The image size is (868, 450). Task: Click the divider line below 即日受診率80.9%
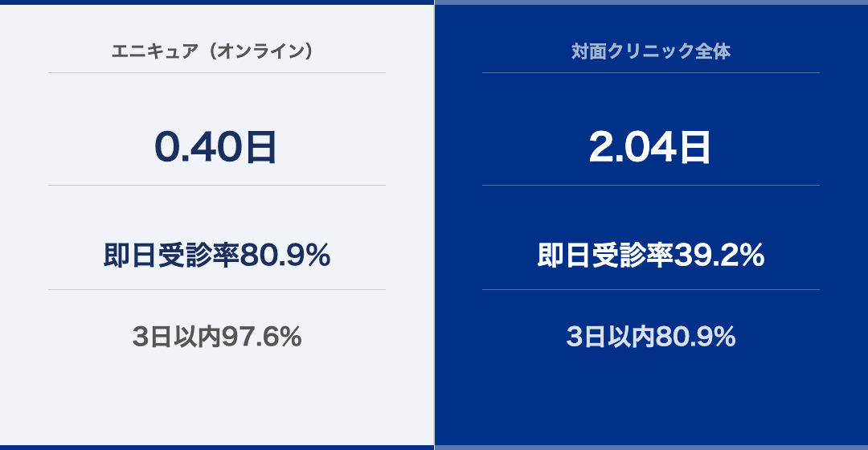(216, 289)
